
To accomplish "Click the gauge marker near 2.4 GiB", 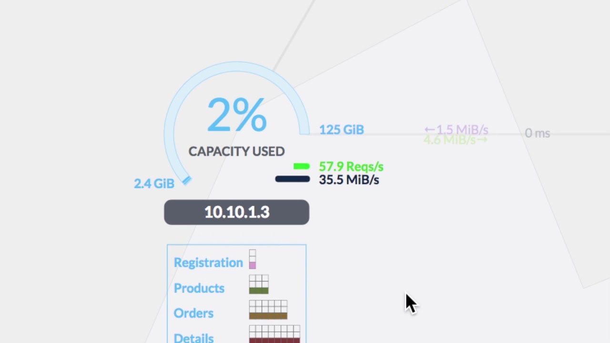I will [187, 180].
